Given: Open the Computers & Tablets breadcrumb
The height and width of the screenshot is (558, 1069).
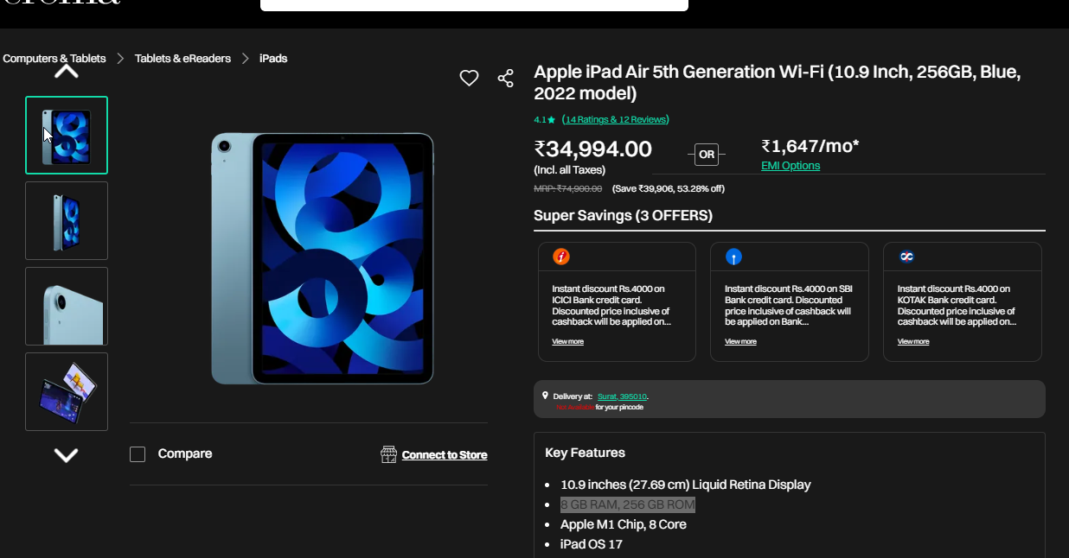Looking at the screenshot, I should 54,59.
